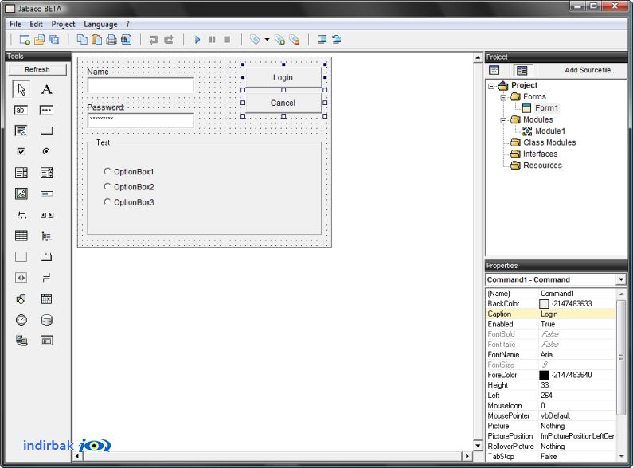Image resolution: width=633 pixels, height=468 pixels.
Task: Collapse the Forms folder
Action: point(503,97)
